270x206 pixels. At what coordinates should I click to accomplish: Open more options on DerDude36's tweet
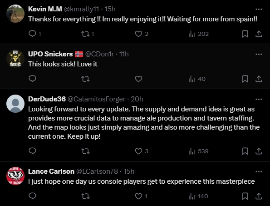(x=259, y=99)
